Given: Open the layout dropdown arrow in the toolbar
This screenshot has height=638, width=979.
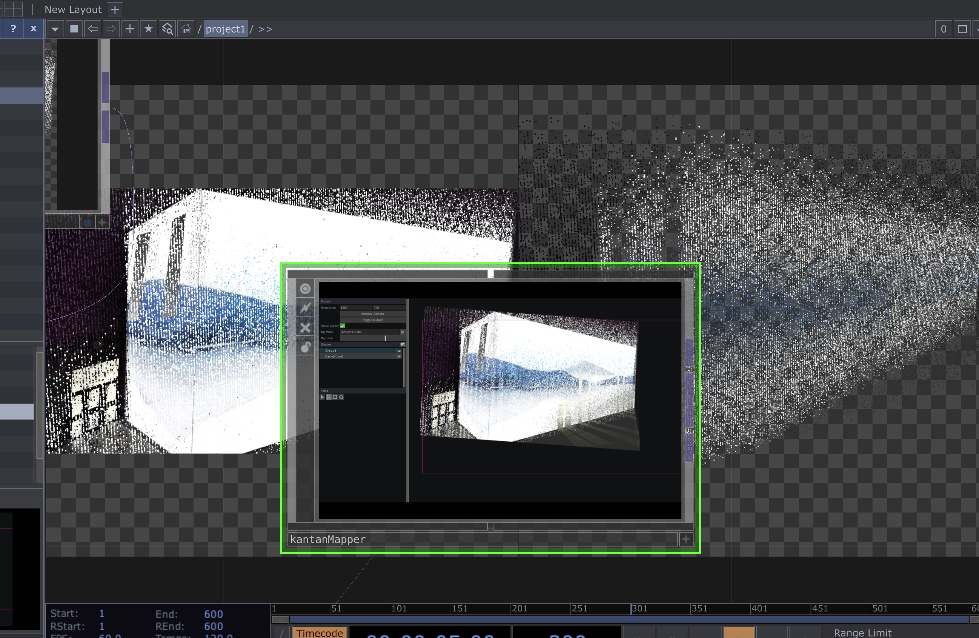Looking at the screenshot, I should pyautogui.click(x=55, y=29).
